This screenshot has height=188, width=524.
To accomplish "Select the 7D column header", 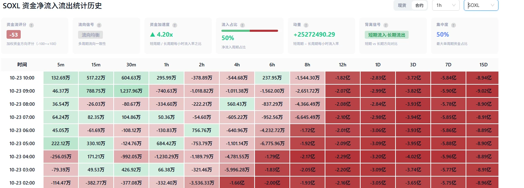I will coord(448,65).
